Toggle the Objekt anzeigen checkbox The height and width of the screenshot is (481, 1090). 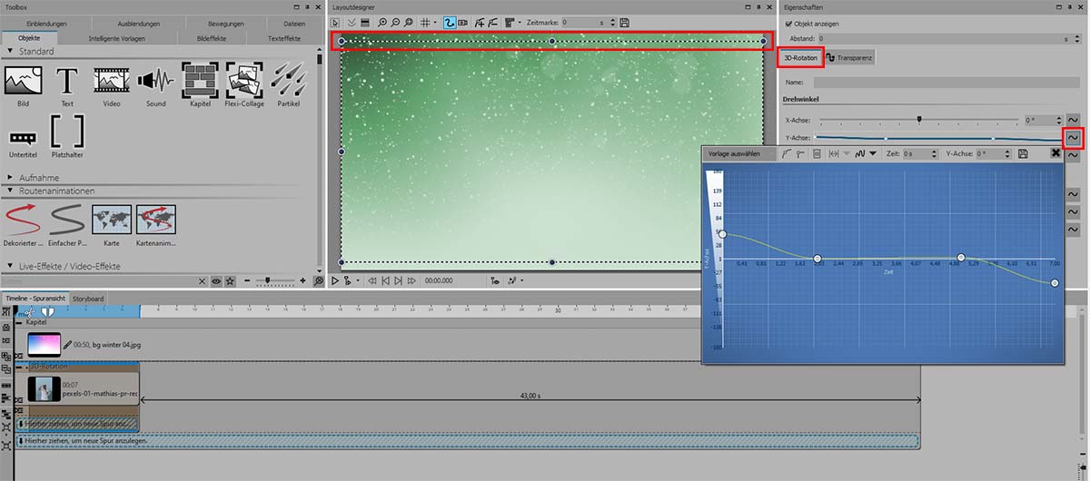788,24
